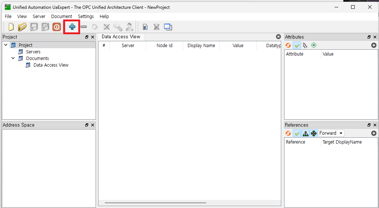The width and height of the screenshot is (379, 208).
Task: Click the Display Name column header
Action: (201, 46)
